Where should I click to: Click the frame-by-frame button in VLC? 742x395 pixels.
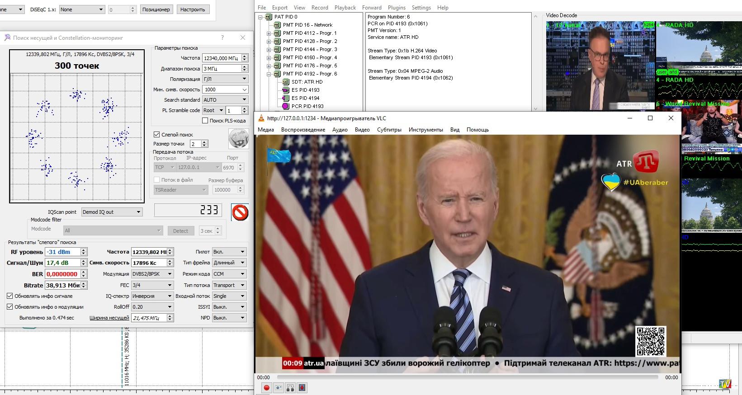pos(302,387)
